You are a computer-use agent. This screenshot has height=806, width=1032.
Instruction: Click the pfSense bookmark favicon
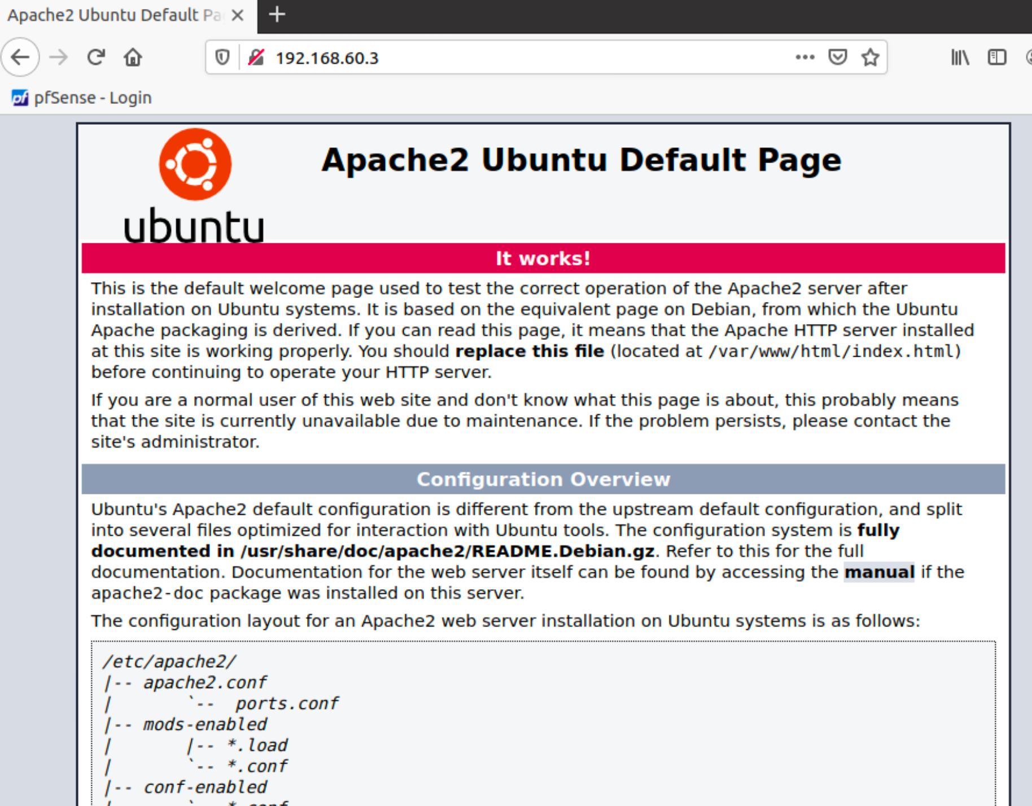[20, 98]
